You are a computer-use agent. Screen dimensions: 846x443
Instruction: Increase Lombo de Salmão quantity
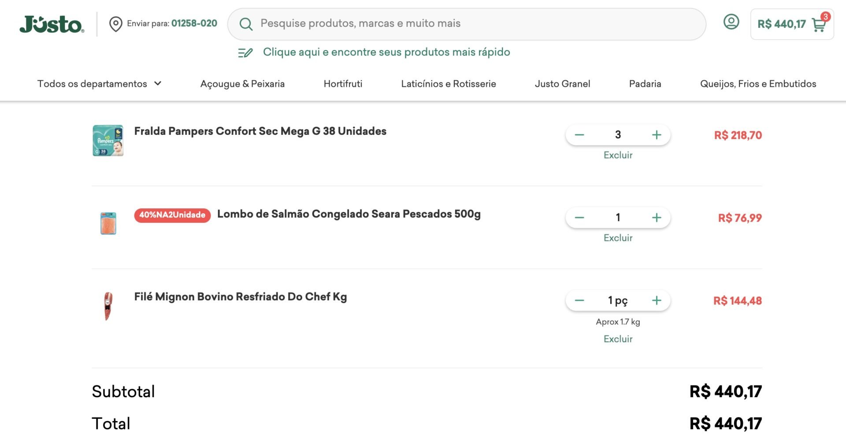(x=657, y=218)
